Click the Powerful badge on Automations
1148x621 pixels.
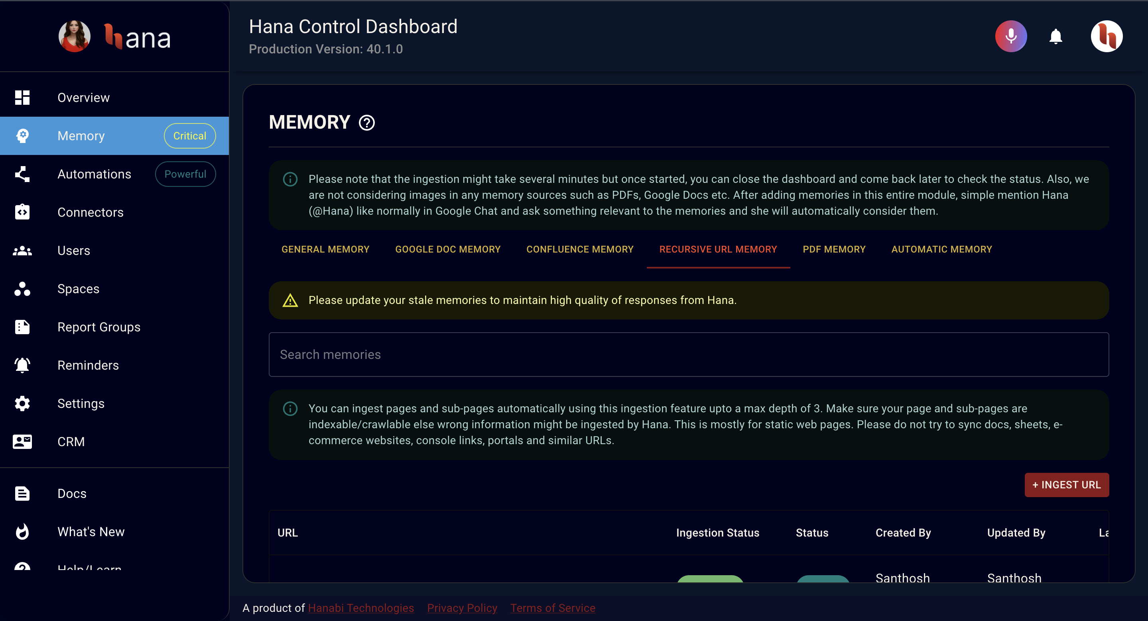[x=185, y=174]
